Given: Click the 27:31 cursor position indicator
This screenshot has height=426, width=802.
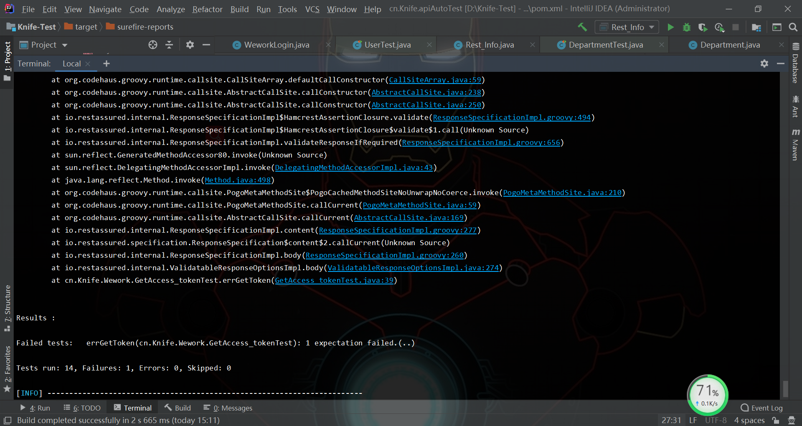Looking at the screenshot, I should pyautogui.click(x=671, y=420).
